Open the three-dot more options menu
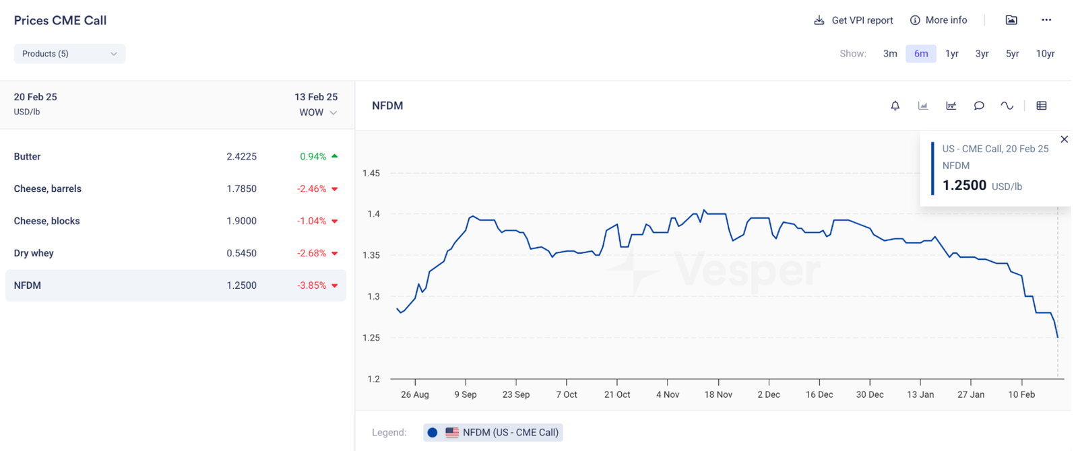Viewport: 1078px width, 451px height. (x=1046, y=20)
